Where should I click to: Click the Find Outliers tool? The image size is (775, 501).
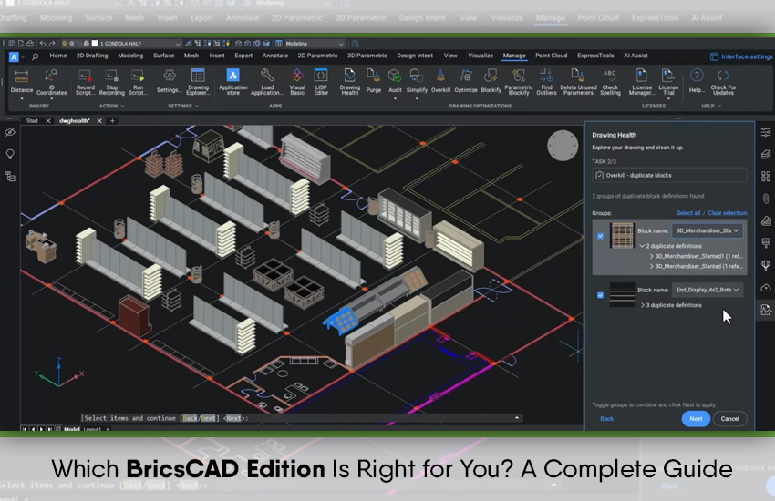tap(546, 82)
